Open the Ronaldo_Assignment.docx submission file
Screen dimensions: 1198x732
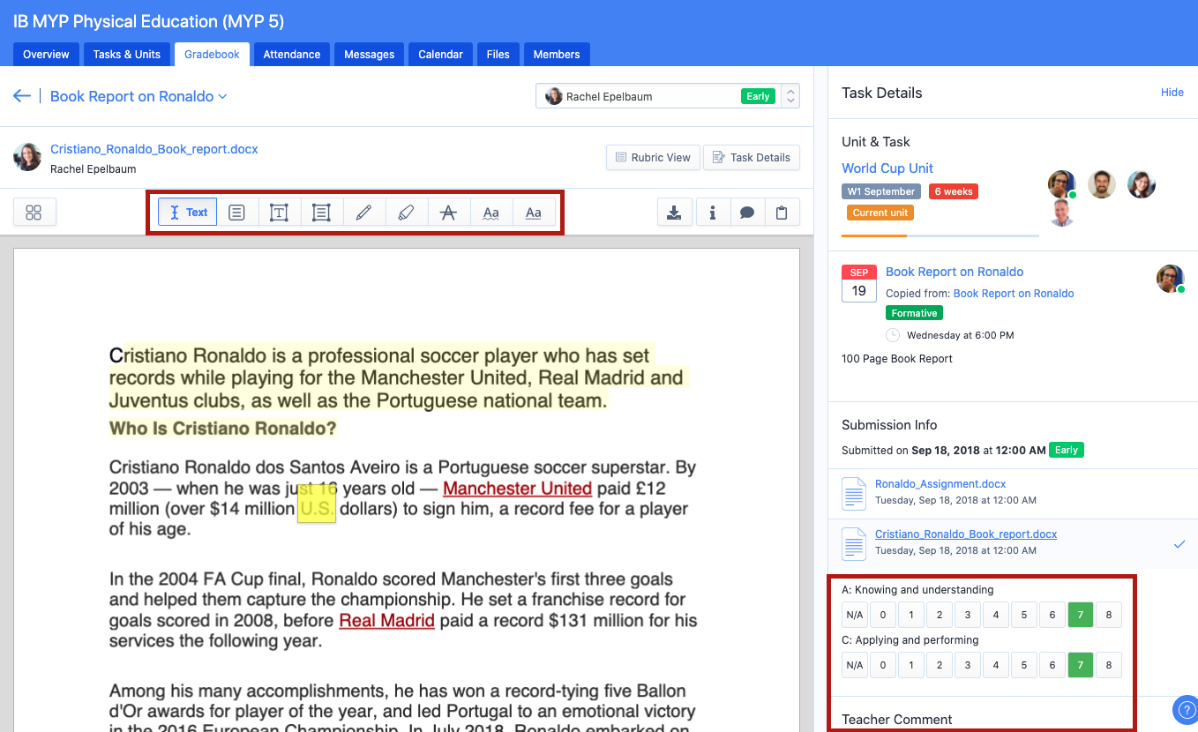(940, 484)
